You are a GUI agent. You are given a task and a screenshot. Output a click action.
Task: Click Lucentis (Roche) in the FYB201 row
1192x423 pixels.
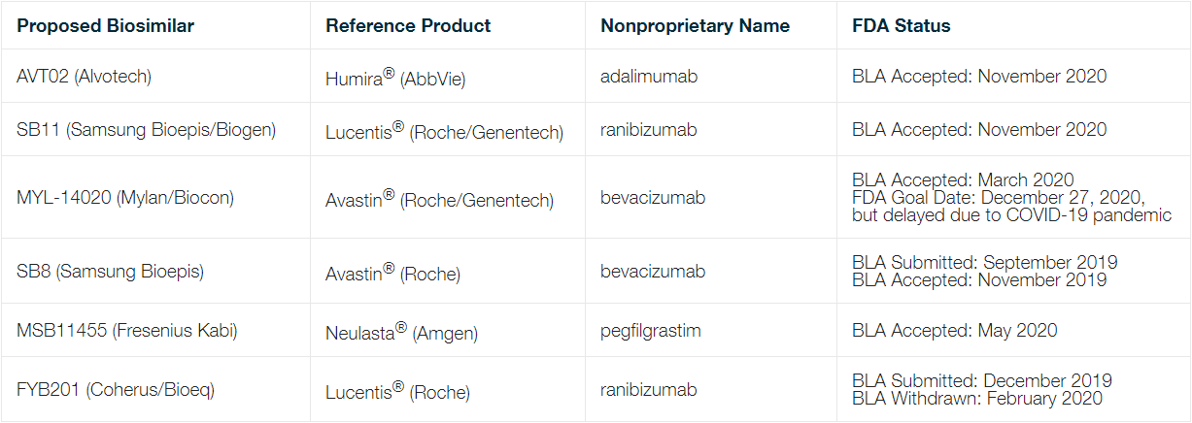(x=397, y=390)
